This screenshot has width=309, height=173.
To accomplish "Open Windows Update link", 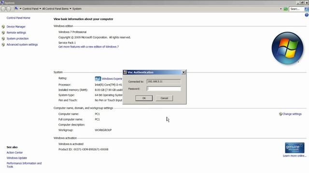I will pos(17,158).
